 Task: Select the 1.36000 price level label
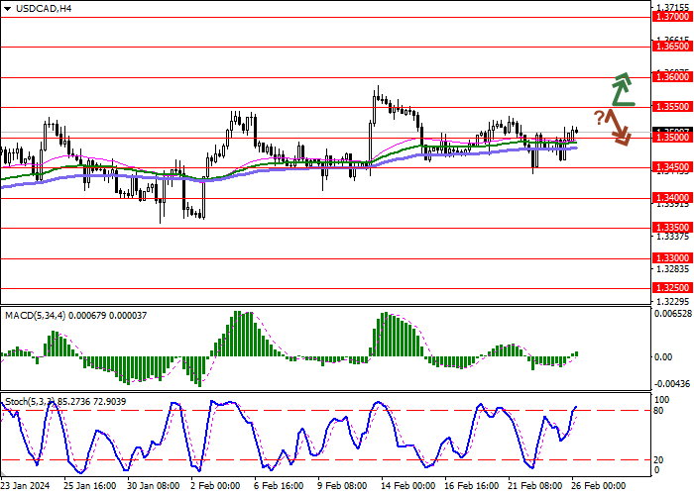point(673,77)
